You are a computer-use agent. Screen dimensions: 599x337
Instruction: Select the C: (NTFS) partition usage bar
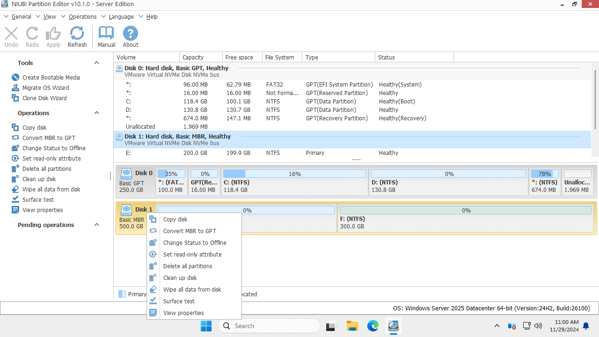tap(294, 174)
